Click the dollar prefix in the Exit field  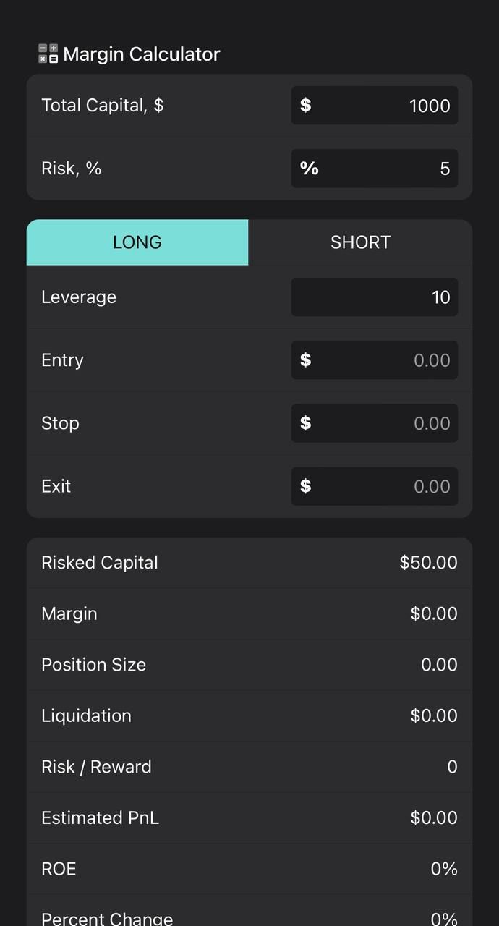tap(307, 486)
